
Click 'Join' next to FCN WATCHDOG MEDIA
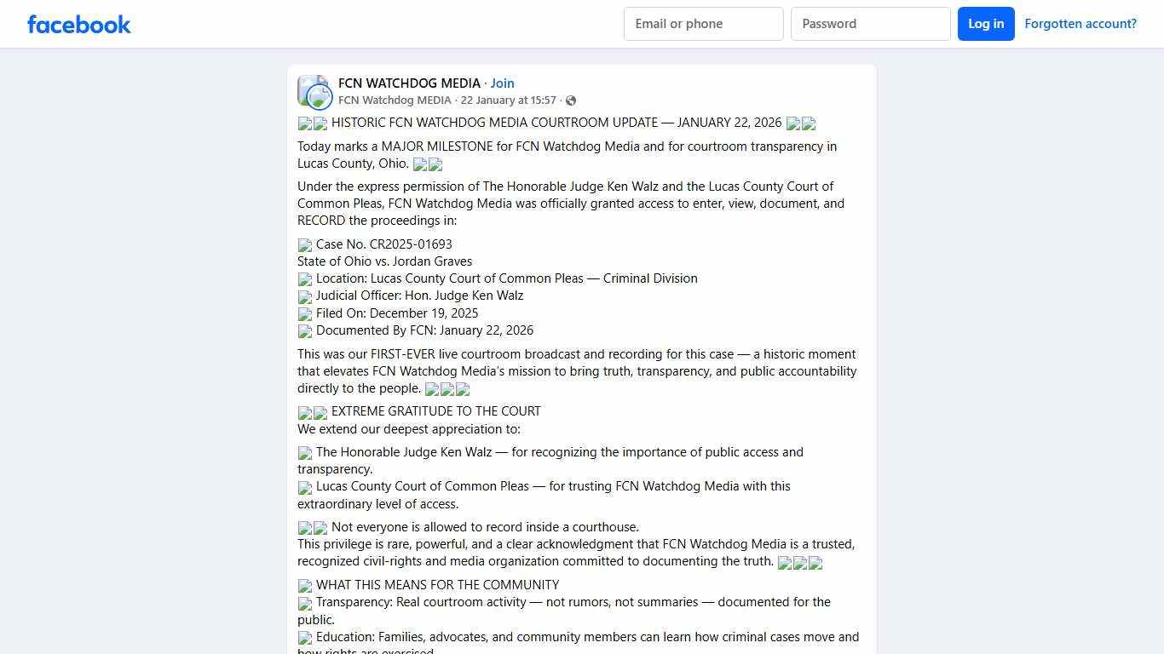[x=502, y=83]
